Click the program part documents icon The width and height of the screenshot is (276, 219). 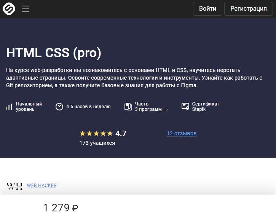click(128, 107)
